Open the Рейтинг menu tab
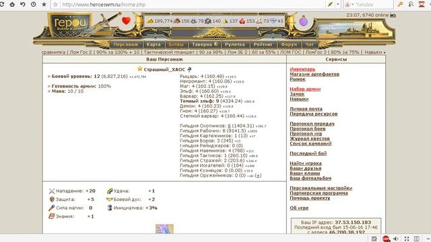The width and height of the screenshot is (431, 242). pos(263,44)
